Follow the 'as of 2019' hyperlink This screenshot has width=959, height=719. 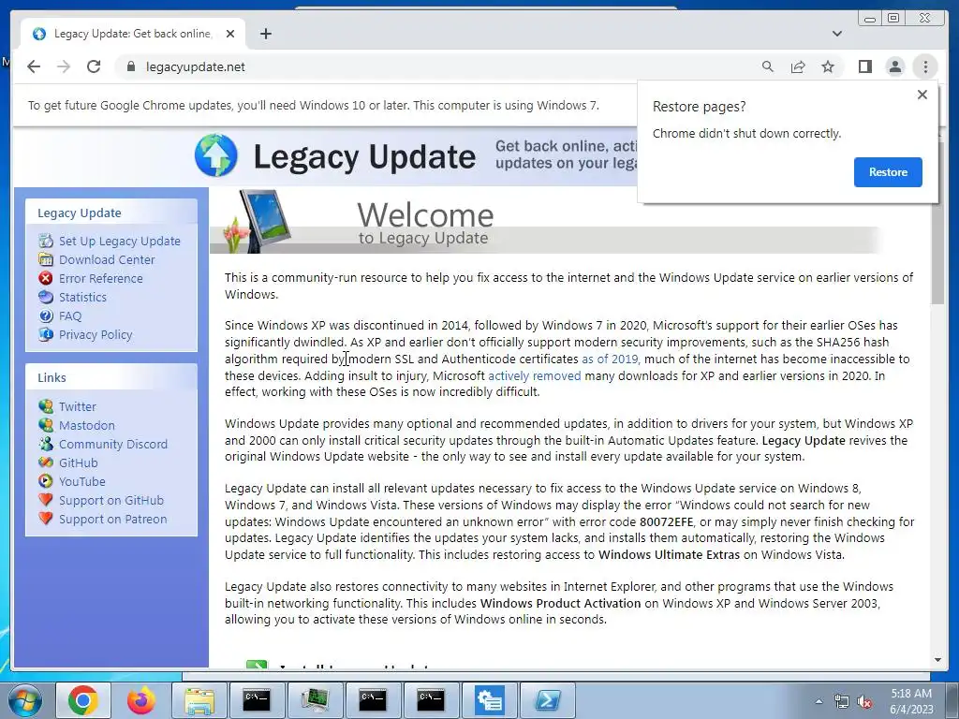(609, 359)
